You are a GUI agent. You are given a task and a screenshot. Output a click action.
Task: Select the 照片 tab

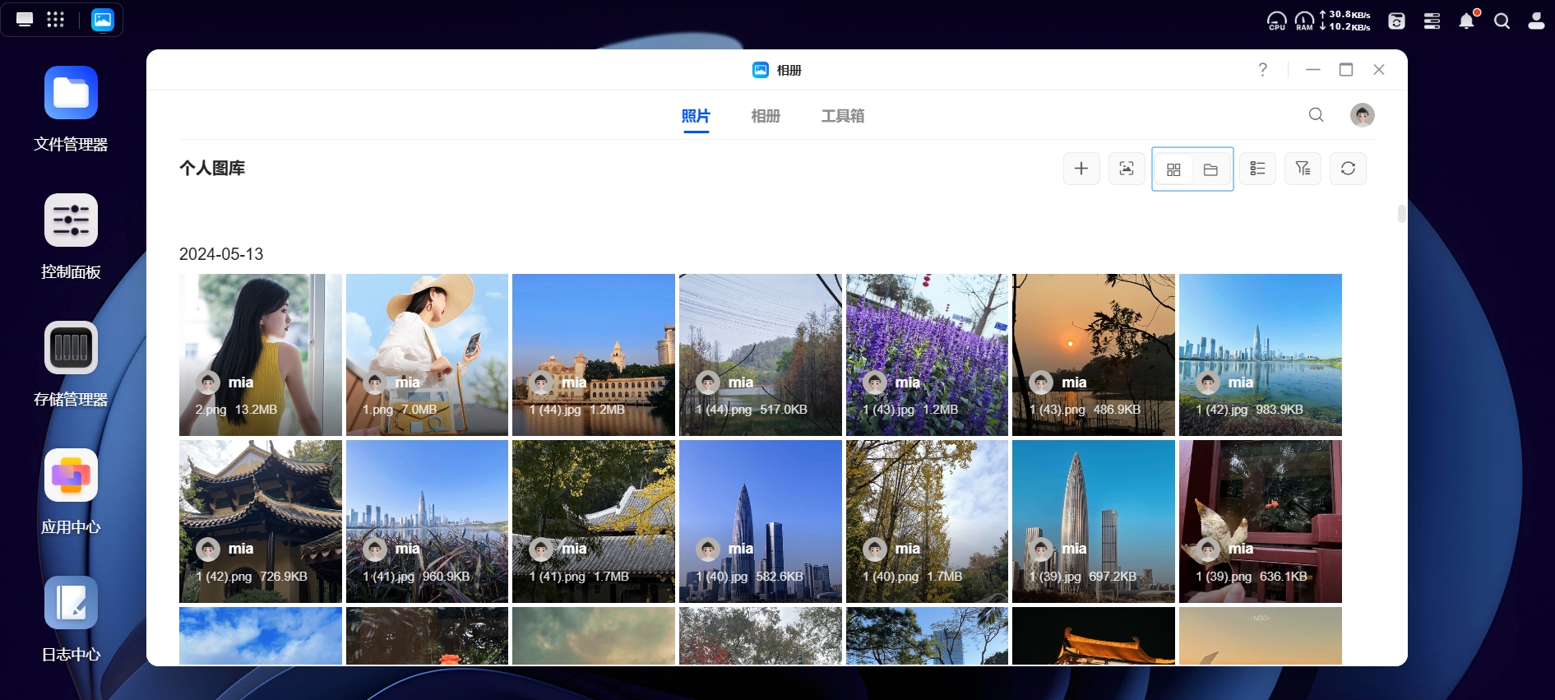[696, 116]
